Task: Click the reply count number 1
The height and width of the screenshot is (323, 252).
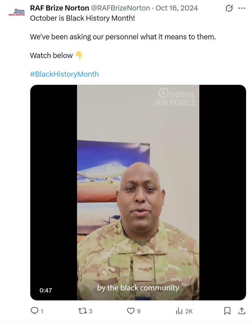Action: pyautogui.click(x=42, y=311)
